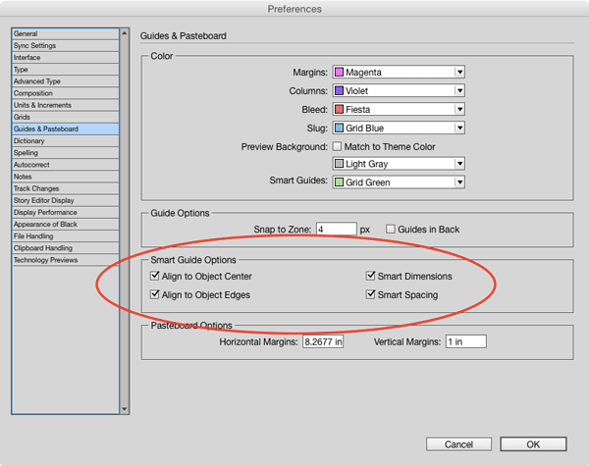The image size is (589, 466).
Task: Click the Cancel button
Action: click(x=458, y=444)
